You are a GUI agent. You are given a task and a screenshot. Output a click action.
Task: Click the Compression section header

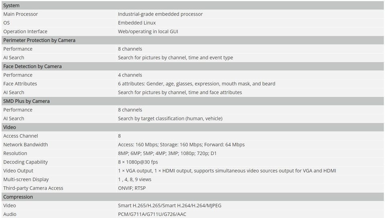(x=192, y=197)
